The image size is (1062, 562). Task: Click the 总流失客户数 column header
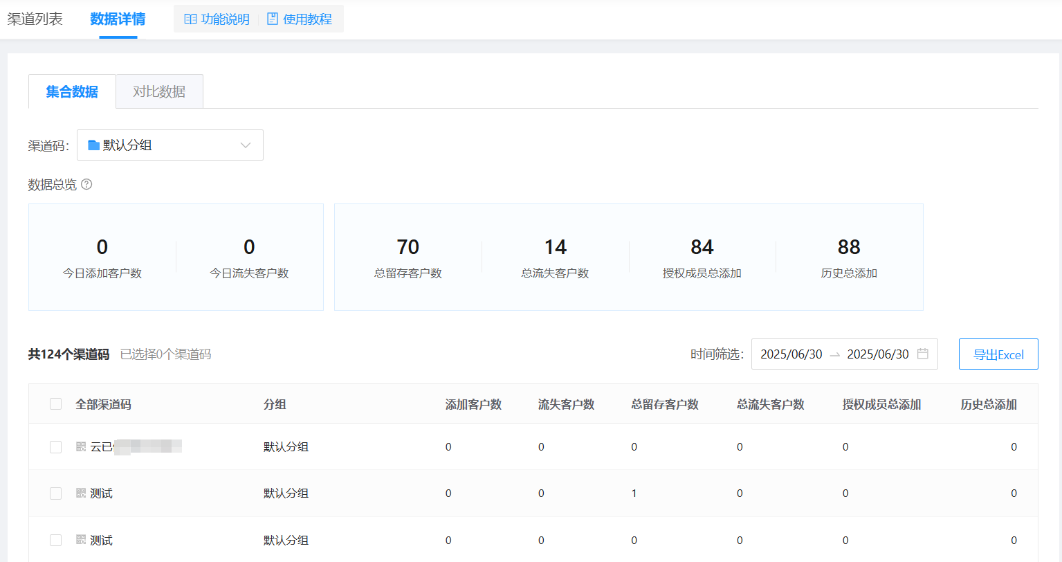[x=771, y=404]
